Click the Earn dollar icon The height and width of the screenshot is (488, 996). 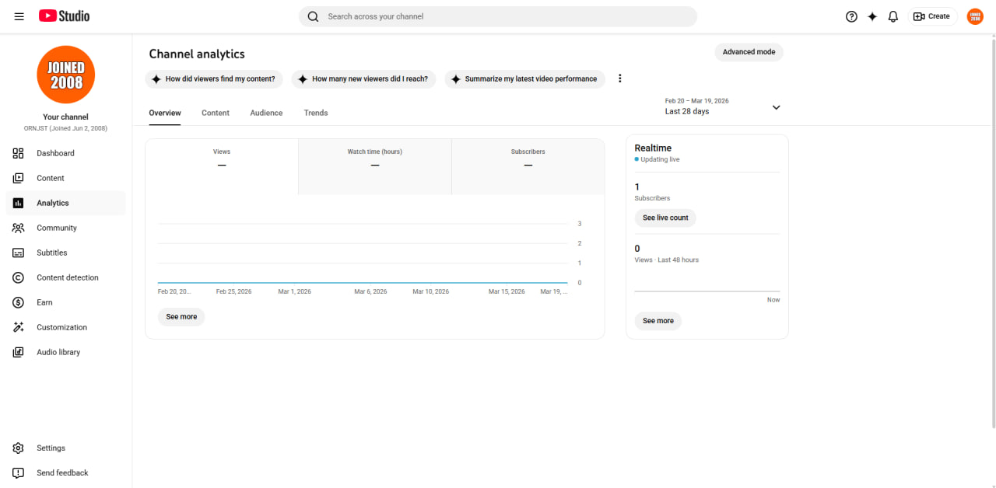tap(19, 302)
